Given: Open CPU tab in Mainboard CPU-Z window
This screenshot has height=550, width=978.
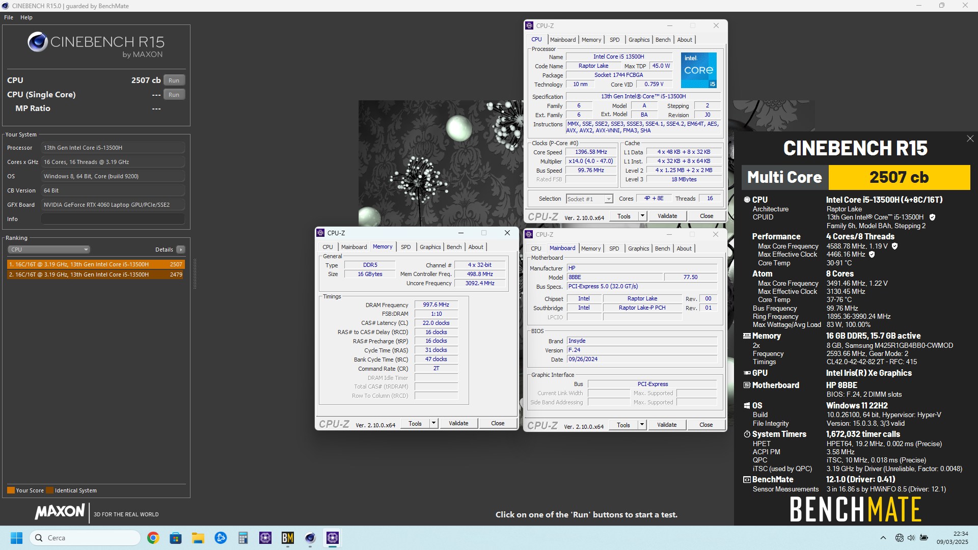Looking at the screenshot, I should (536, 249).
